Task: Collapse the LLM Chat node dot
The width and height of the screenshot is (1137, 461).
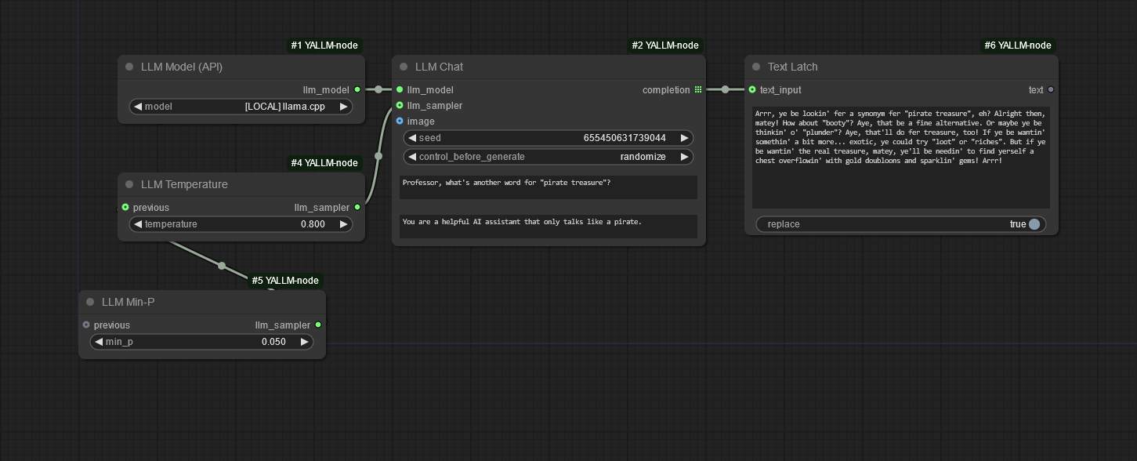Action: (404, 67)
